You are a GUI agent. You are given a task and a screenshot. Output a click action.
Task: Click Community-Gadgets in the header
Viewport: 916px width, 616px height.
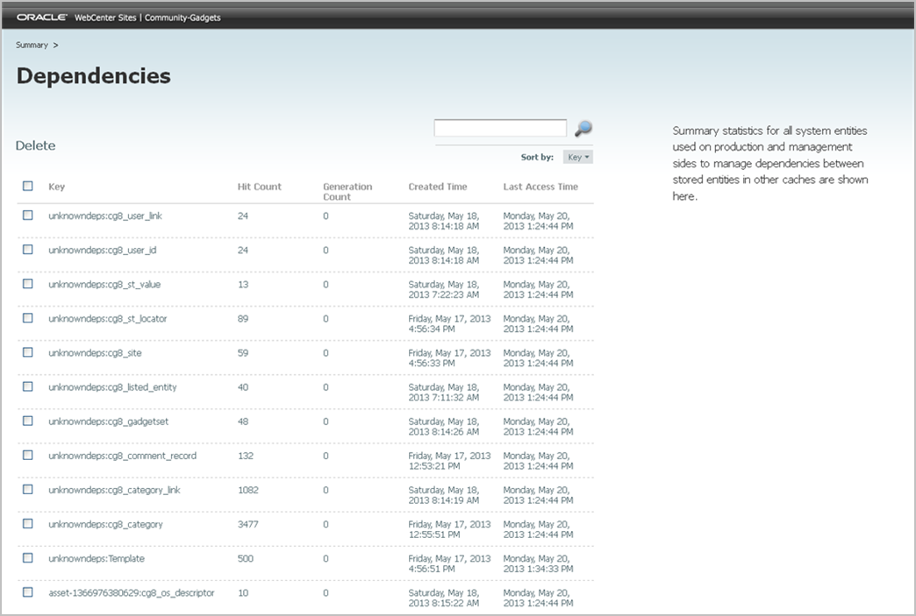(182, 18)
